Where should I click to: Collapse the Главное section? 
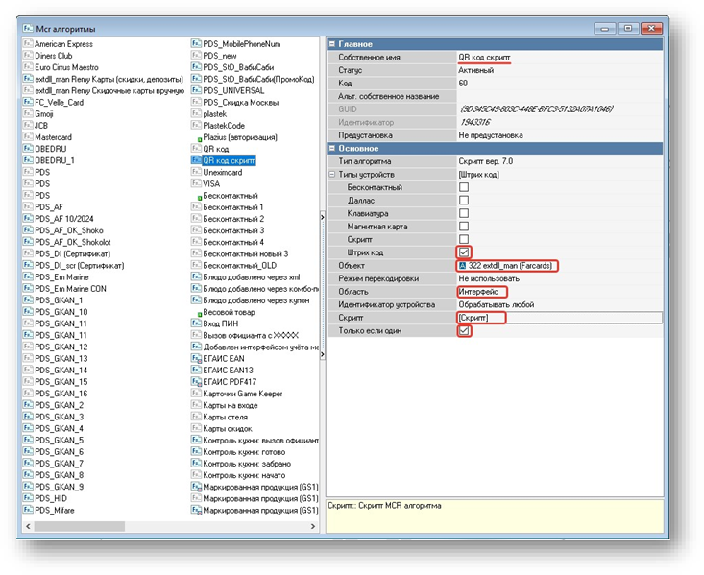point(332,44)
